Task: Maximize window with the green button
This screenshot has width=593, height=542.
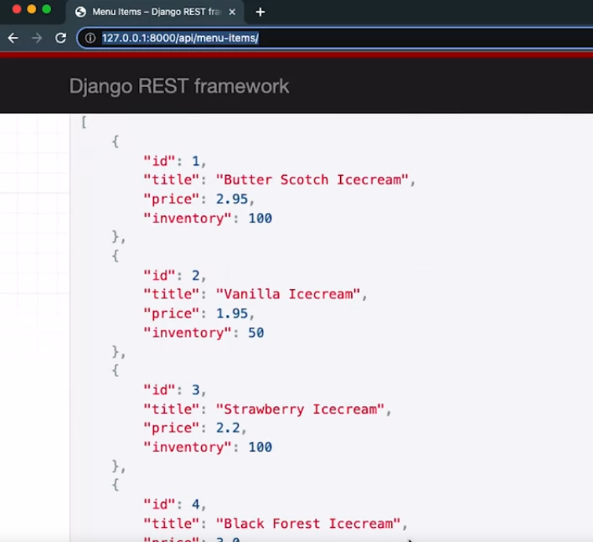Action: [x=46, y=9]
